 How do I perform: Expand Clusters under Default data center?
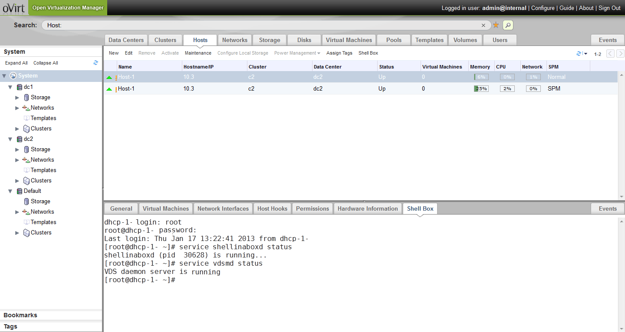tap(17, 233)
